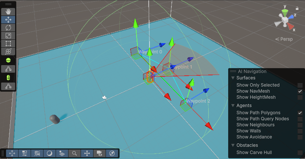Click the magnifier search button in bottom toolbar
This screenshot has width=305, height=159.
pos(74,153)
